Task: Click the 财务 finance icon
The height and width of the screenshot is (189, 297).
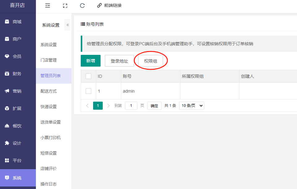Action: [x=7, y=74]
